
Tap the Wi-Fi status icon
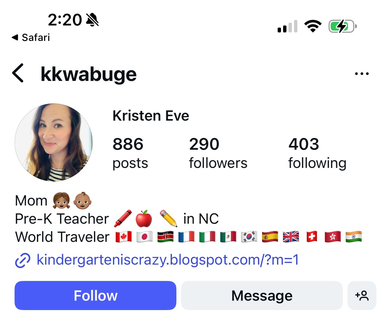pyautogui.click(x=313, y=26)
